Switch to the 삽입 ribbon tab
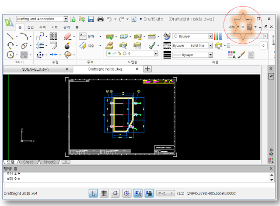Screen dimensions: 280x206 coord(30,27)
